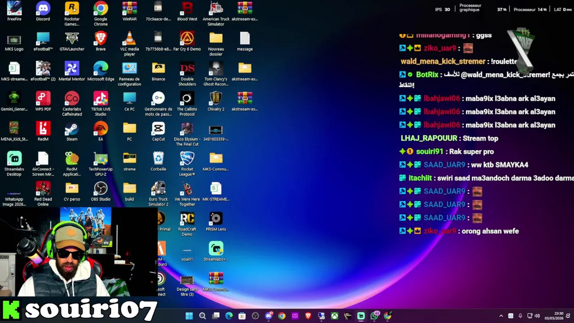Viewport: 574px width, 323px height.
Task: Select the Binance folder icon
Action: click(x=158, y=71)
